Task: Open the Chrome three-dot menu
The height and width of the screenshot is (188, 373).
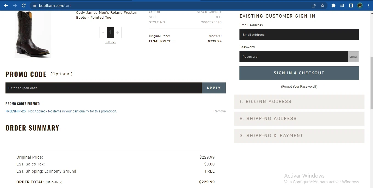Action: click(x=369, y=5)
